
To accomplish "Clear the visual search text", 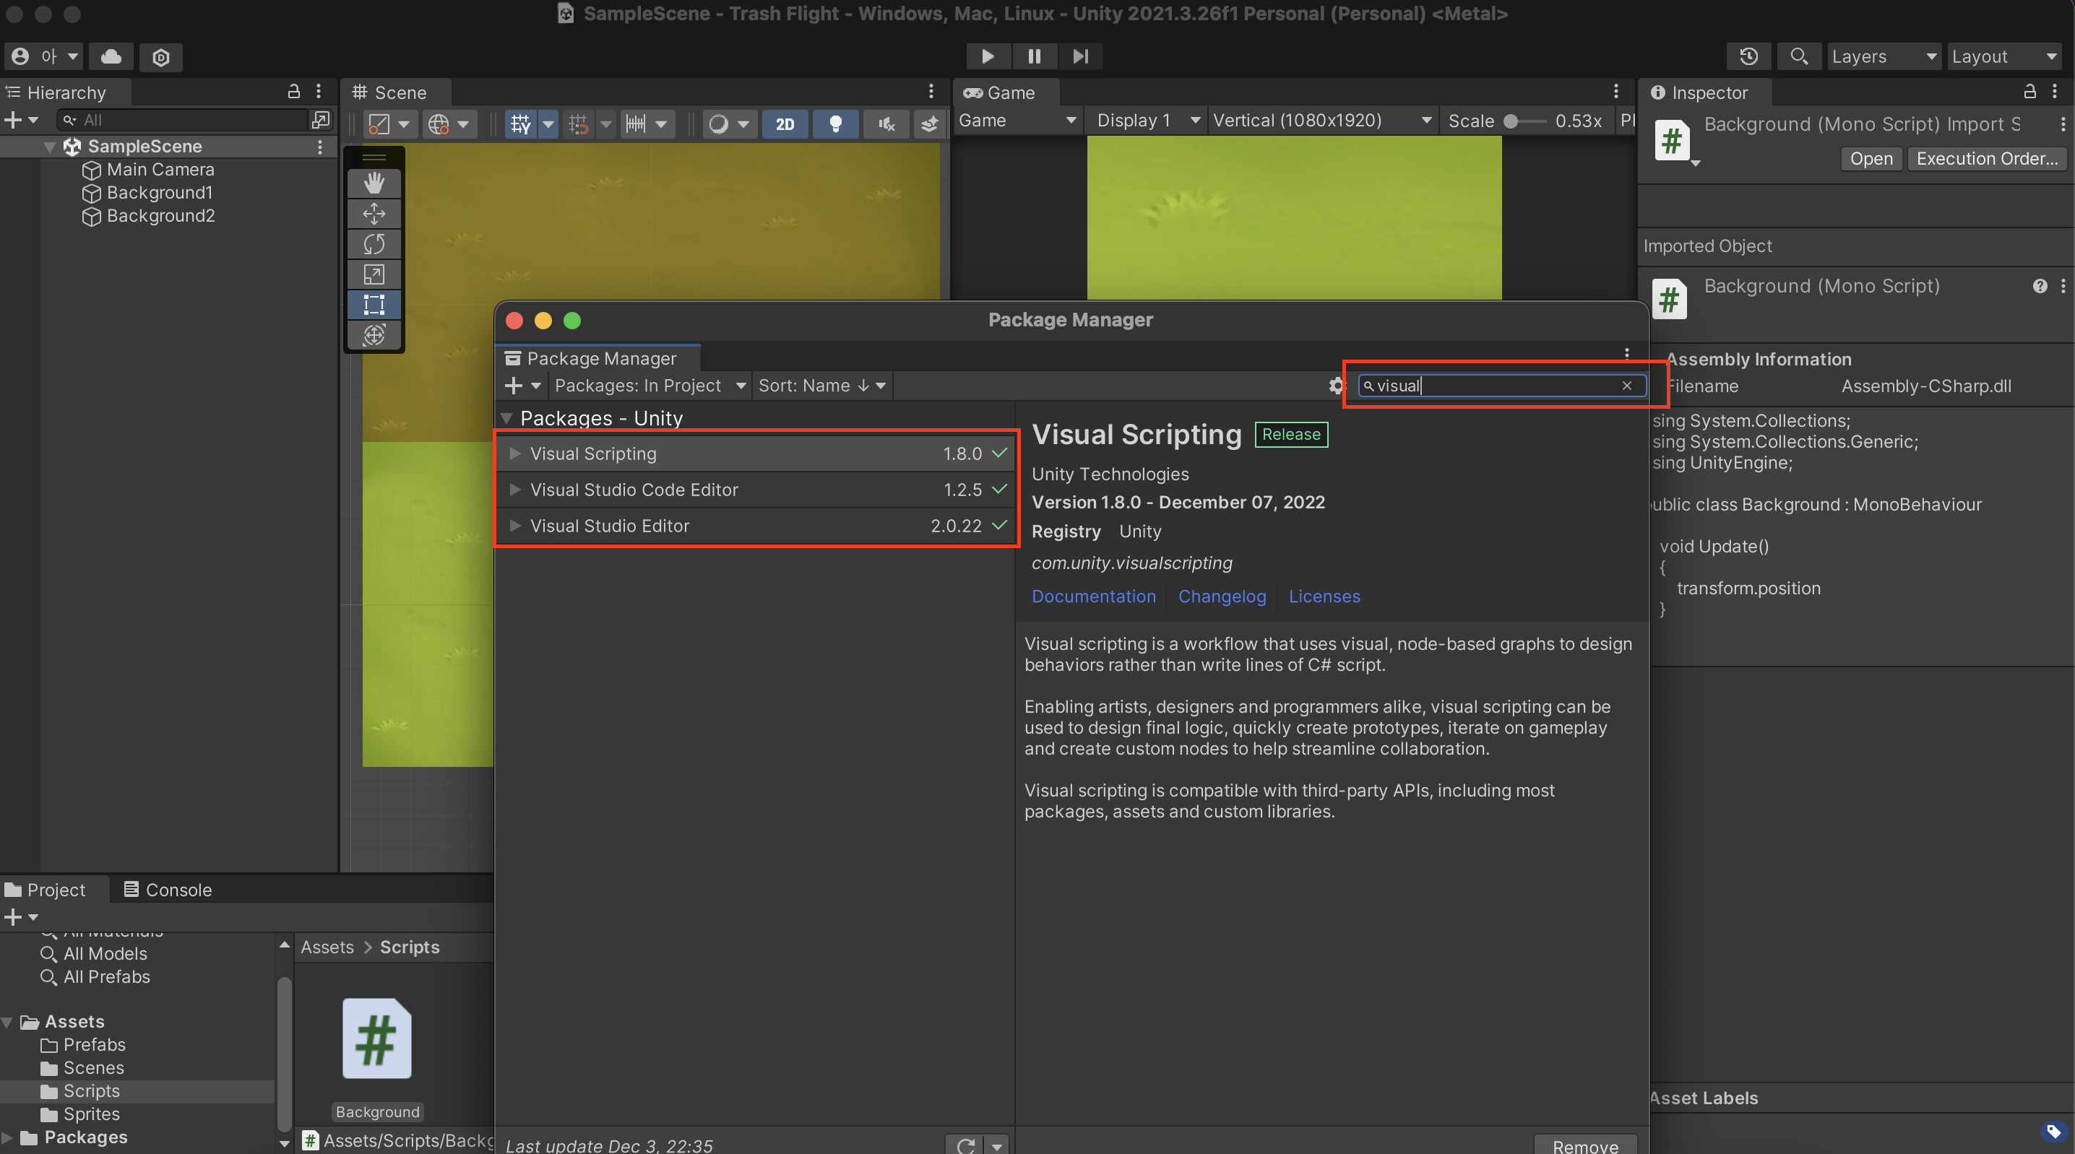I will click(1626, 386).
